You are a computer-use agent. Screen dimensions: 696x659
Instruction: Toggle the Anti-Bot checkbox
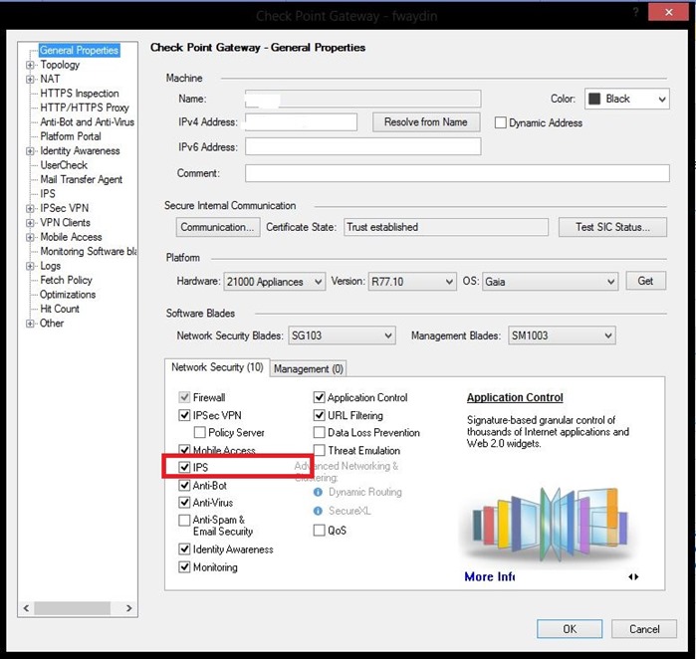[184, 485]
